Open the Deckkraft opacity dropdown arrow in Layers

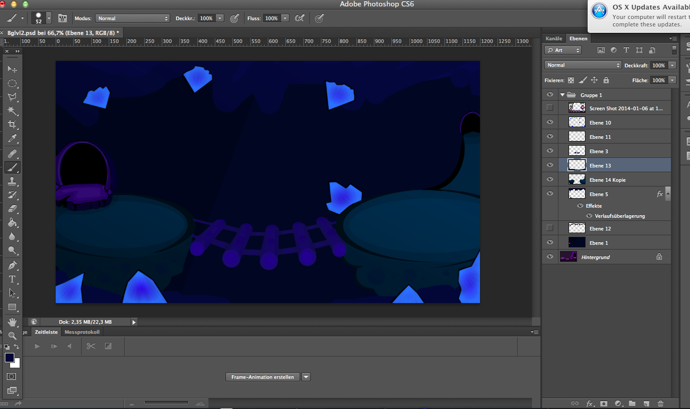pyautogui.click(x=672, y=65)
